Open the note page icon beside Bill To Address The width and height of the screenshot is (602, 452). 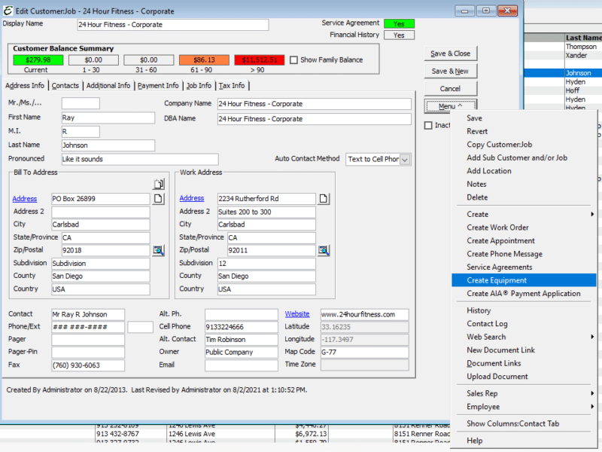(x=158, y=197)
